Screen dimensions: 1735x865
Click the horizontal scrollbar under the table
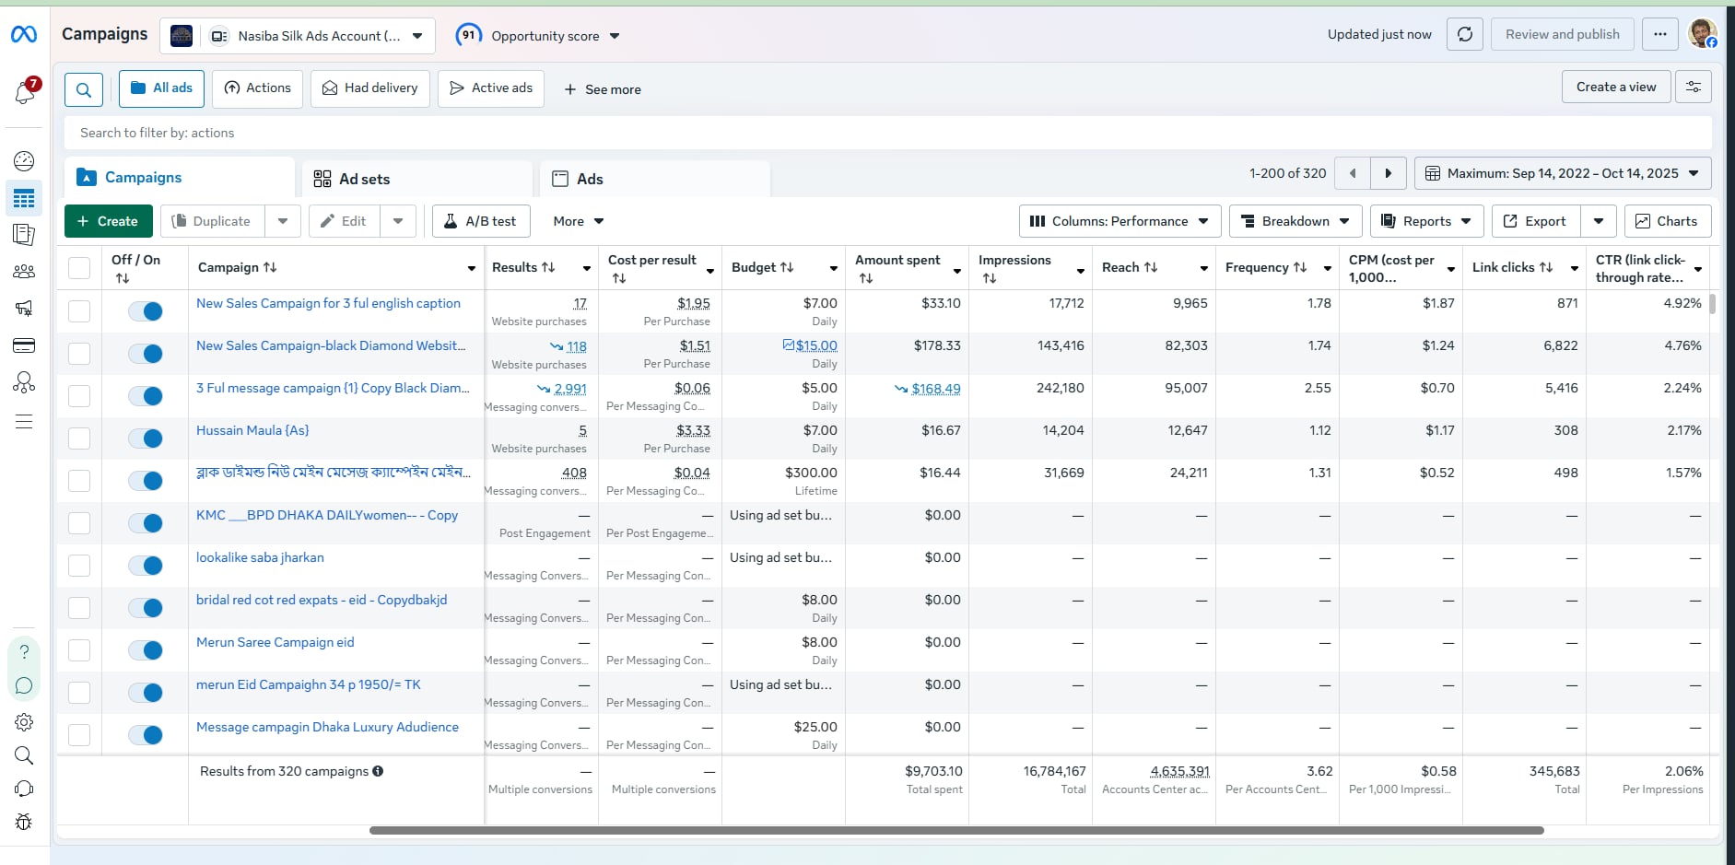[955, 830]
